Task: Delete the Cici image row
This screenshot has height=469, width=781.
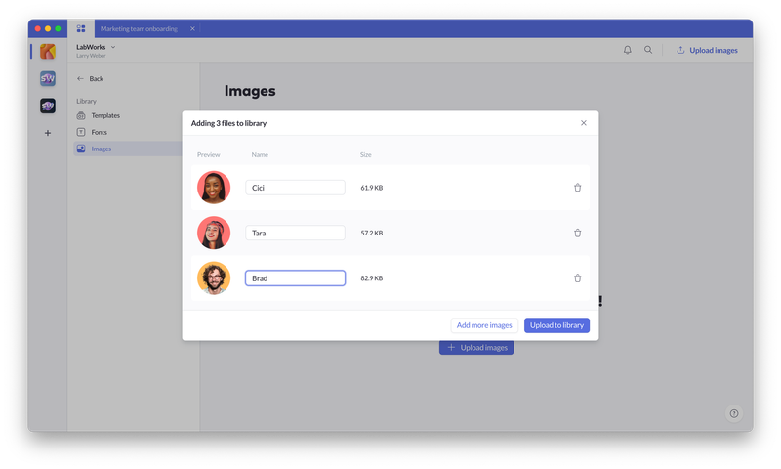Action: [577, 188]
